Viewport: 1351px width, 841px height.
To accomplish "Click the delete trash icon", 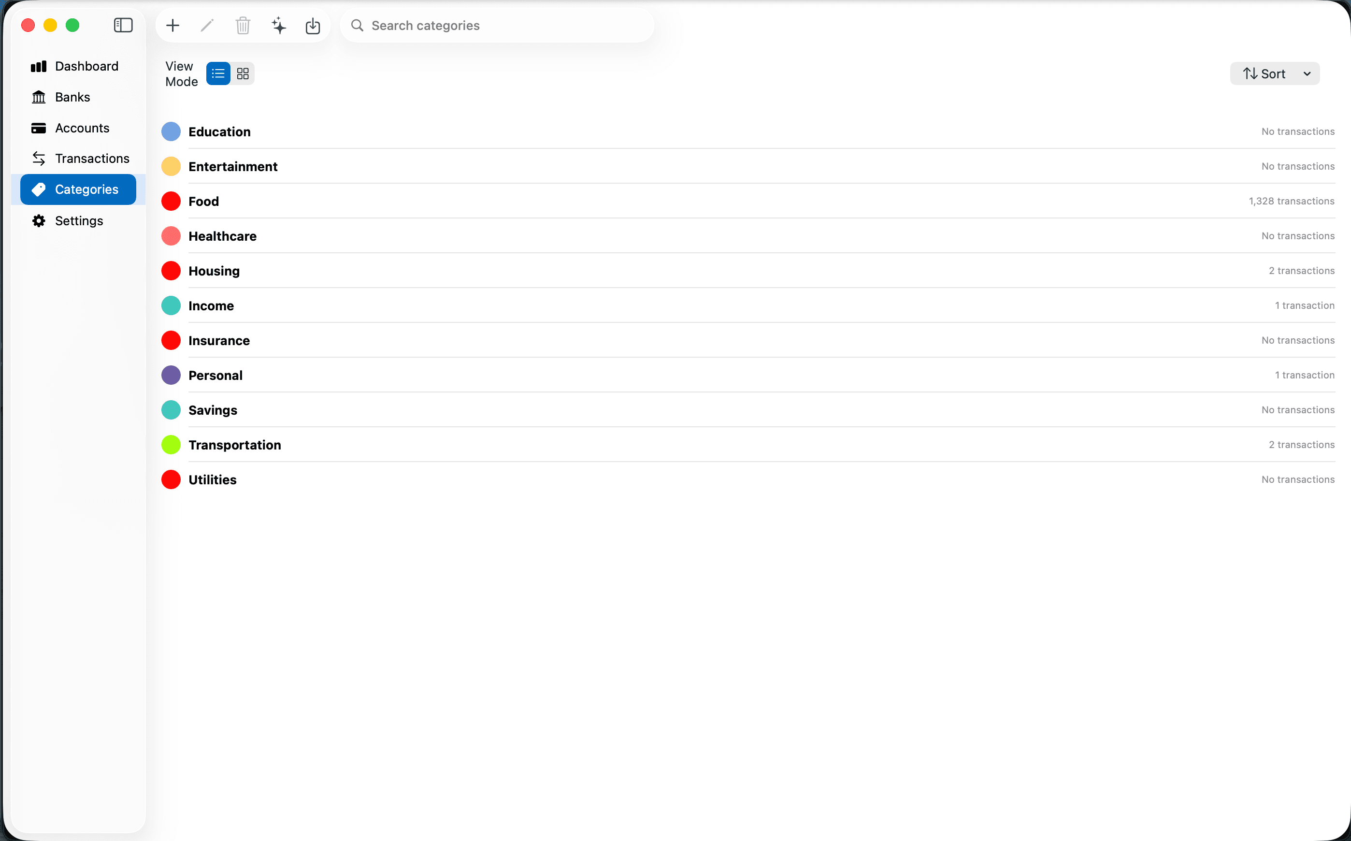I will (x=243, y=25).
